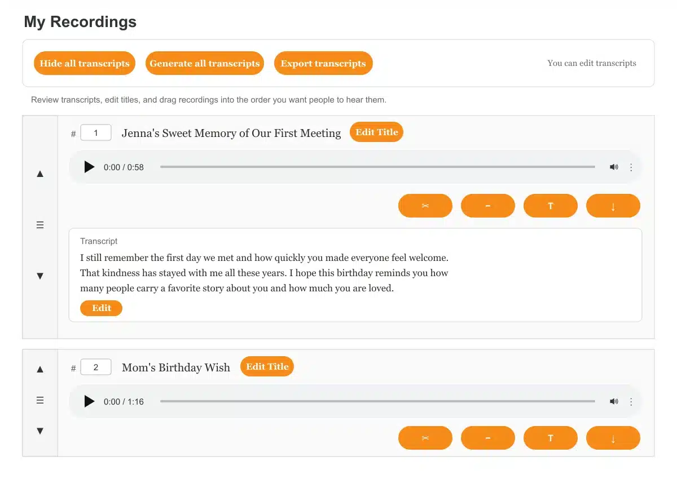The width and height of the screenshot is (677, 479).
Task: Click the Export transcripts button
Action: (x=323, y=63)
